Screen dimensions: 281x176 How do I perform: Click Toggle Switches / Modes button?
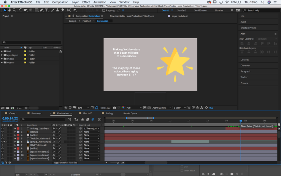point(65,163)
